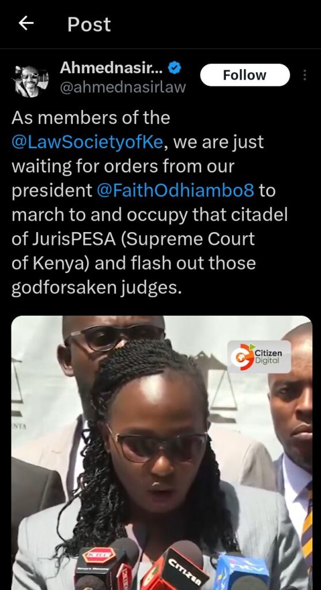Open the three-dot more options menu
This screenshot has width=321, height=590.
[x=305, y=75]
